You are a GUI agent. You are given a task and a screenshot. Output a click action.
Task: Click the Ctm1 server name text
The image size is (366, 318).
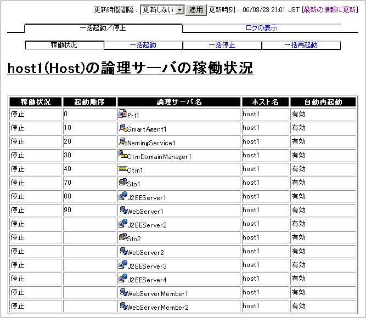point(135,171)
